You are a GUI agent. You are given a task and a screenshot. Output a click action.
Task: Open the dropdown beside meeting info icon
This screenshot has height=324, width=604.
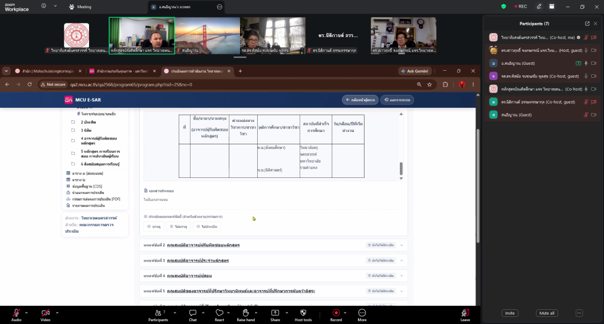55,6
